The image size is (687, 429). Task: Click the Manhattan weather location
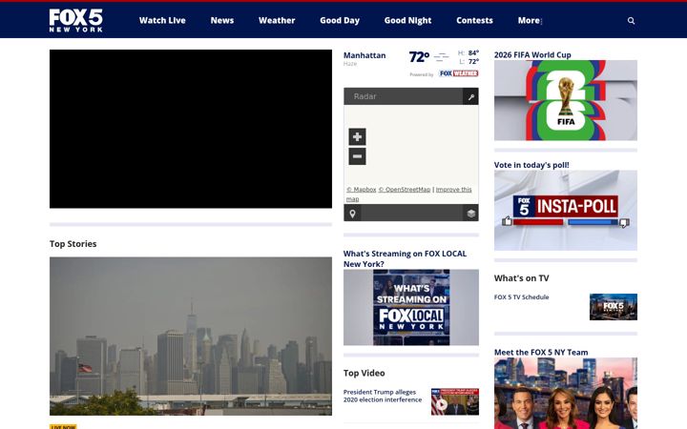point(364,55)
